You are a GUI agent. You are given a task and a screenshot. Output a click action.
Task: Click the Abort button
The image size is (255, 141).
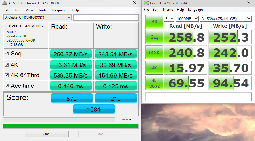(100, 134)
